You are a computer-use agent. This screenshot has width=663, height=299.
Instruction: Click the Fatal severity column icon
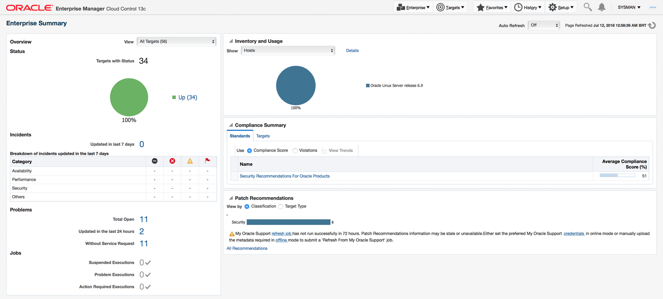click(x=155, y=161)
